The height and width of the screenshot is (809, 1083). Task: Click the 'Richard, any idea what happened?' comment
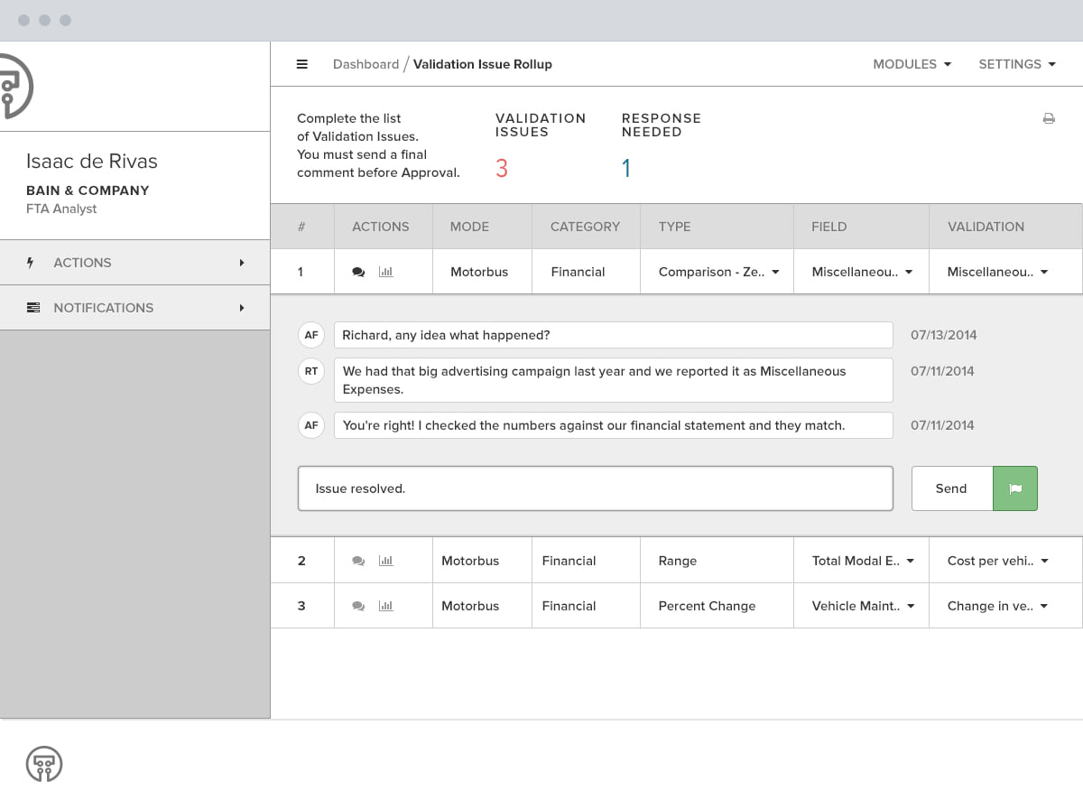(614, 335)
